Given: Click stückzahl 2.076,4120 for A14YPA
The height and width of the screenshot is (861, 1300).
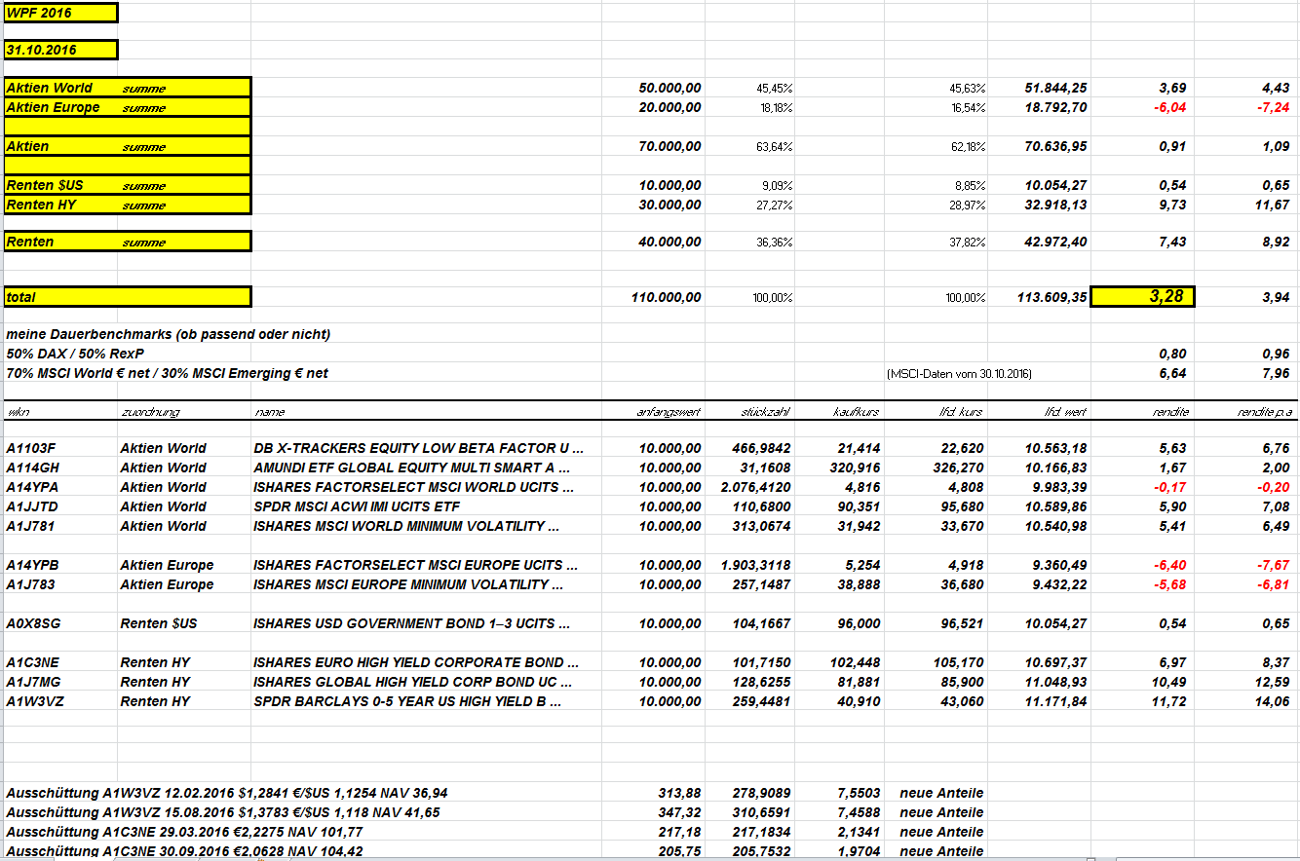Looking at the screenshot, I should coord(756,487).
